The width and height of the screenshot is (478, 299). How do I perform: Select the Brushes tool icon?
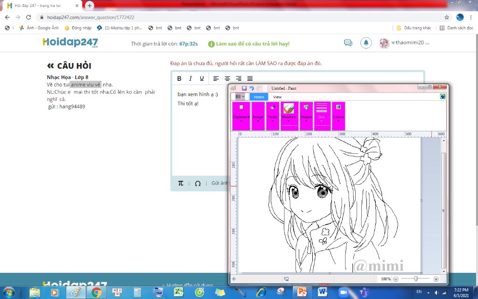(288, 108)
